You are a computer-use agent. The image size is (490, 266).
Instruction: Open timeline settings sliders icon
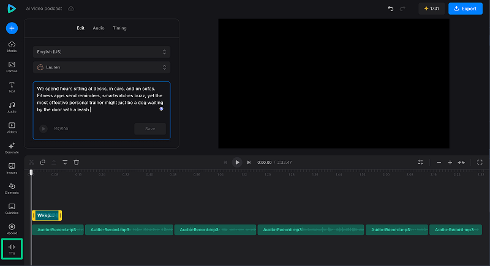pos(420,162)
